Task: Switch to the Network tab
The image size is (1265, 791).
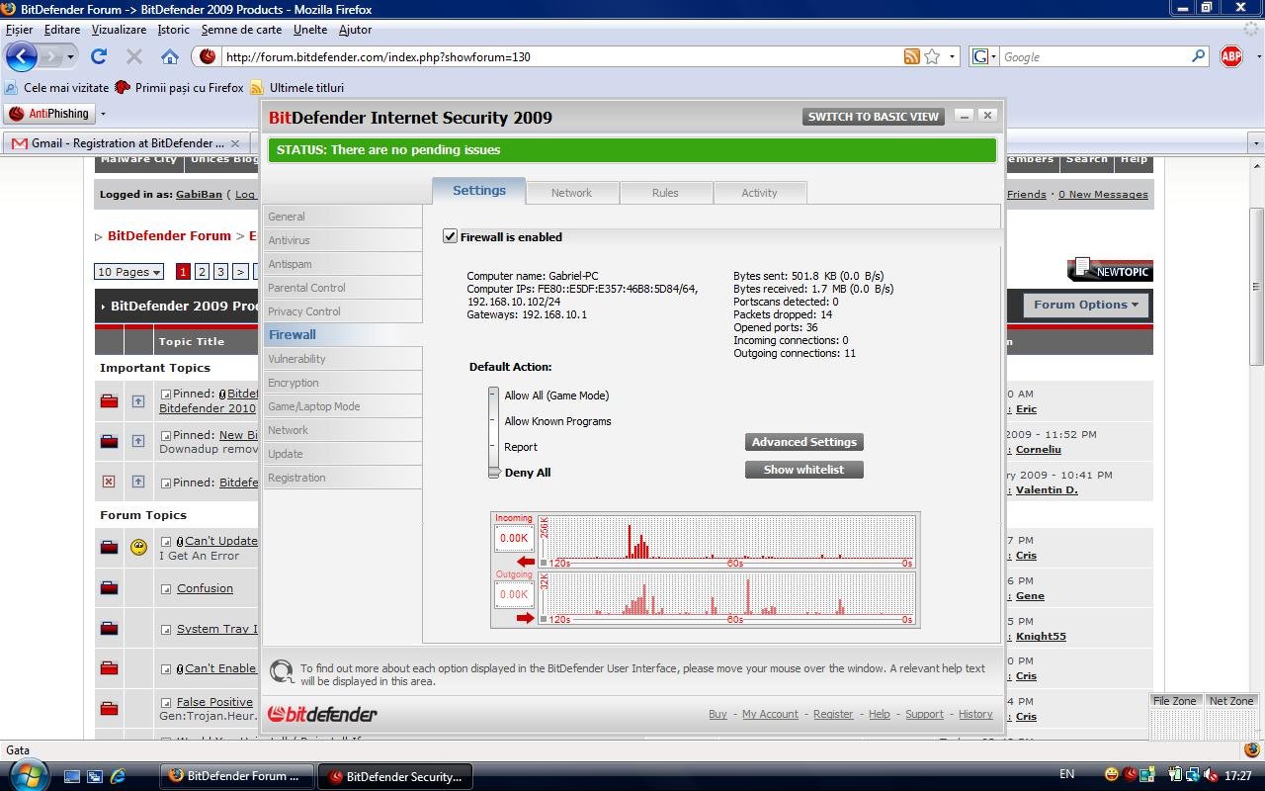Action: 571,193
